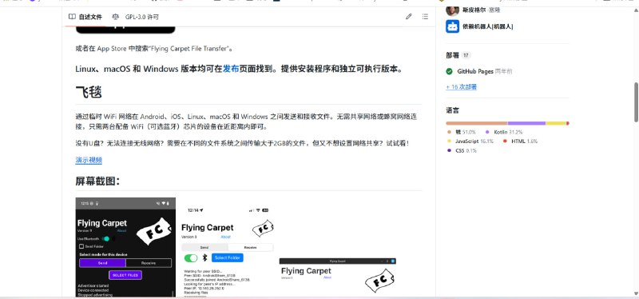Follow the 发布 releases link
This screenshot has height=299, width=639.
[x=231, y=69]
